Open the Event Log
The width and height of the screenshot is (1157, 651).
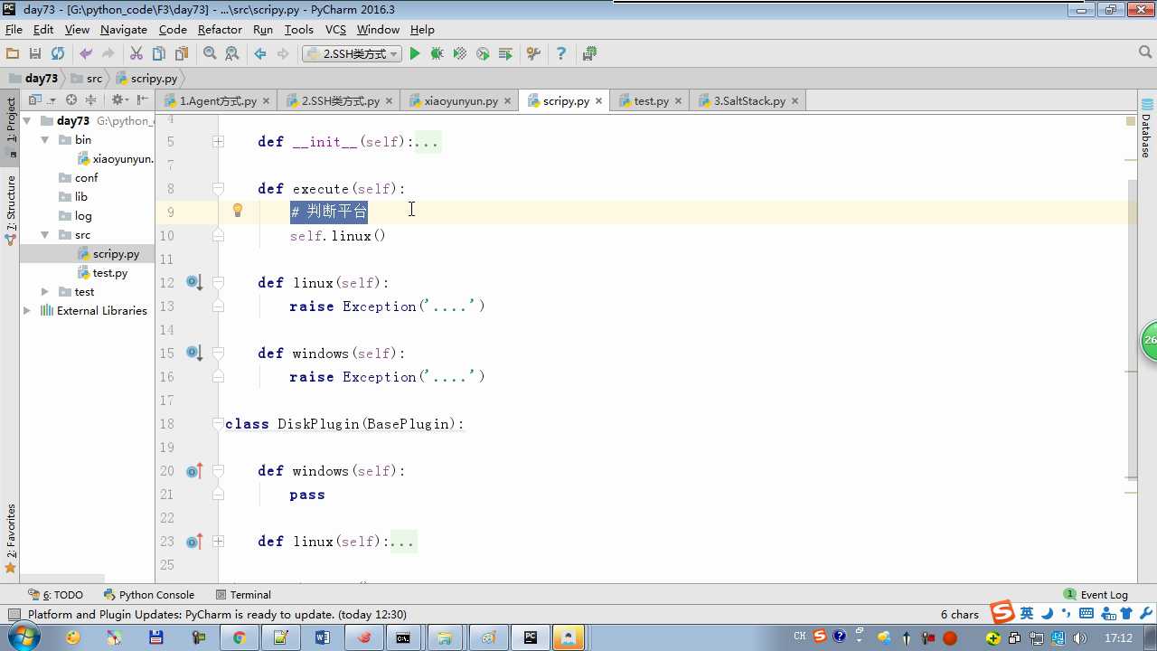tap(1096, 595)
